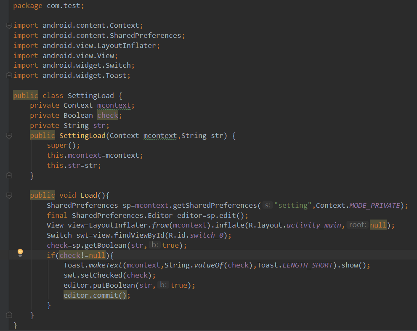Click "Load" method name
Viewport: 417px width, 331px height.
89,196
